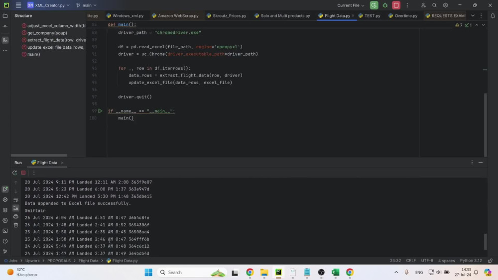Click the green Rerun toolbar button

tap(374, 5)
